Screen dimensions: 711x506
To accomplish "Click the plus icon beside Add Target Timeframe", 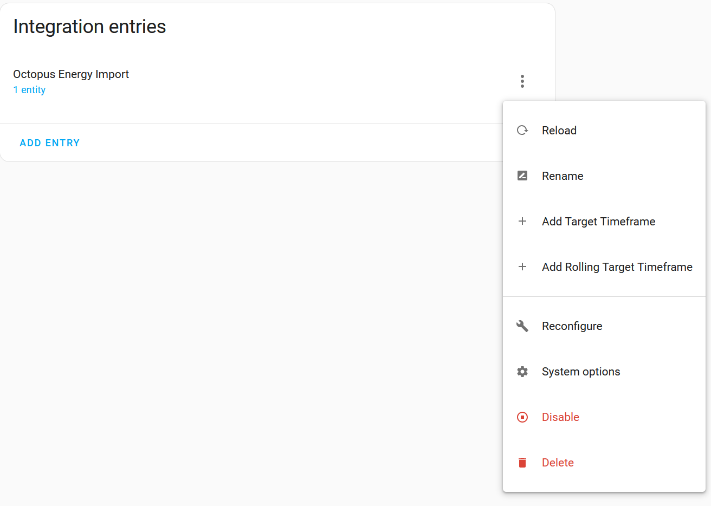I will point(522,221).
